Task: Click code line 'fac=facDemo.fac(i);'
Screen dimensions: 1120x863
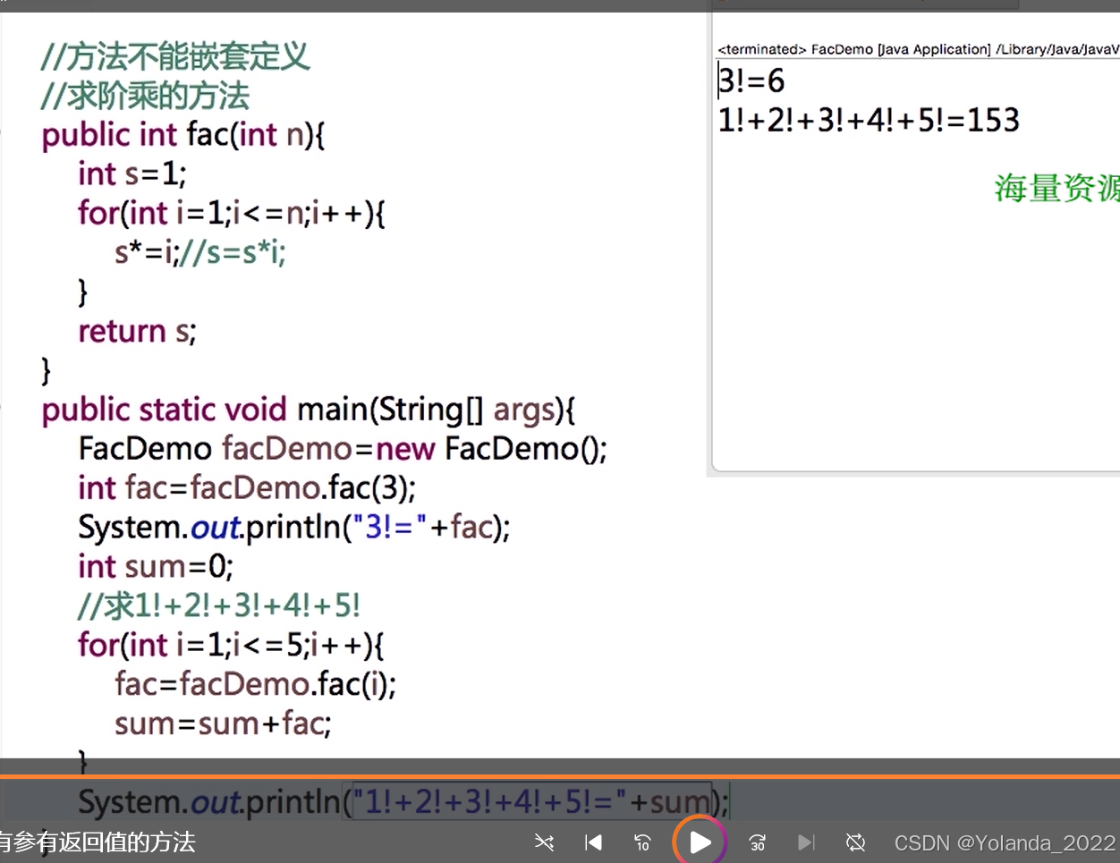Action: pyautogui.click(x=256, y=684)
